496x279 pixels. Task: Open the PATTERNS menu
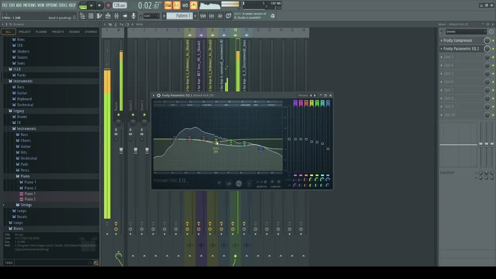(29, 5)
